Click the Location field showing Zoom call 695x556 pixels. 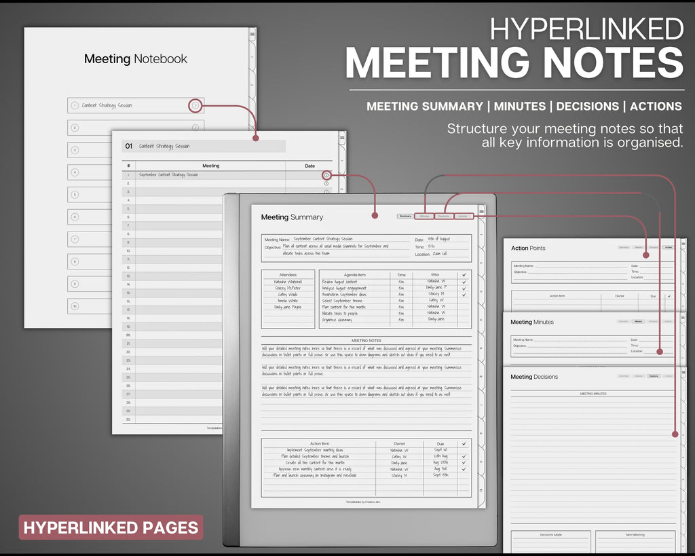[x=449, y=254]
